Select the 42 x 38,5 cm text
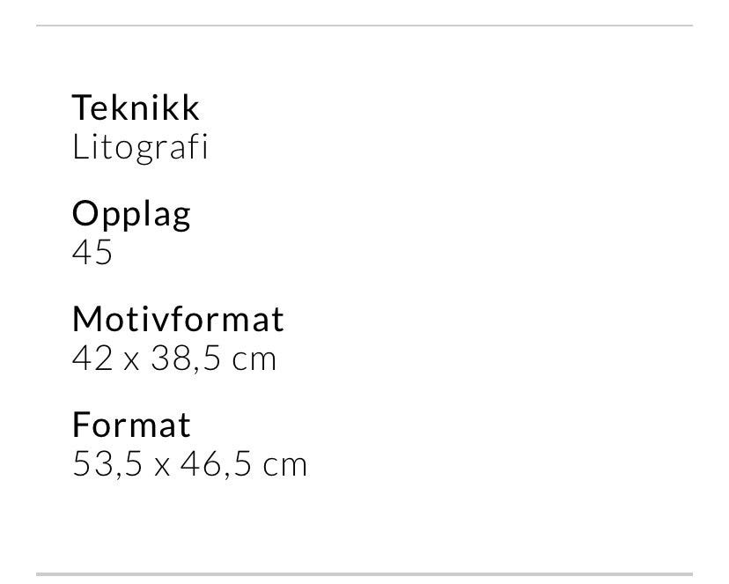The width and height of the screenshot is (729, 584). [x=174, y=359]
